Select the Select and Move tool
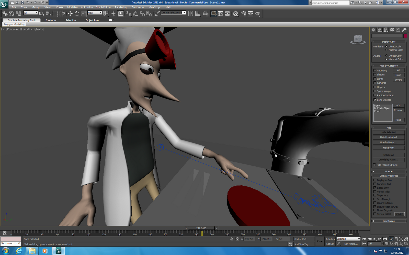 point(70,14)
